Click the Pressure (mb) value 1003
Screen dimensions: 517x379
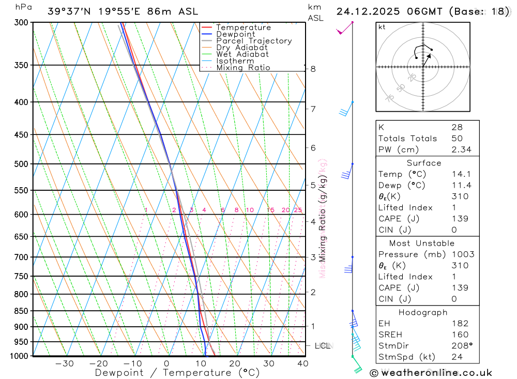463,254
